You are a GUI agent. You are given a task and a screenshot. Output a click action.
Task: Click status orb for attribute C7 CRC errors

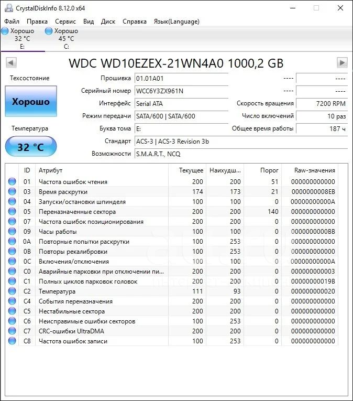(12, 331)
